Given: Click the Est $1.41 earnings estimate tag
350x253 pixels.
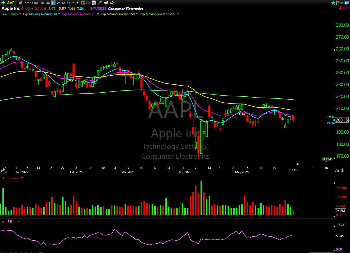Looking at the screenshot, I should pos(327,159).
